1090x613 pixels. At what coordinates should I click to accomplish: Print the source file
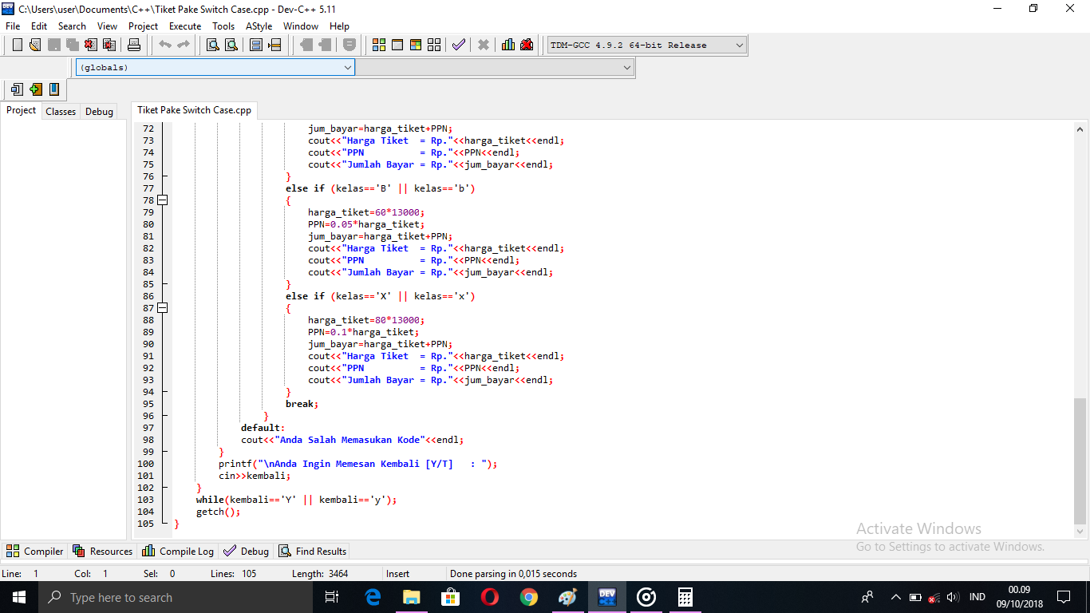pyautogui.click(x=134, y=45)
